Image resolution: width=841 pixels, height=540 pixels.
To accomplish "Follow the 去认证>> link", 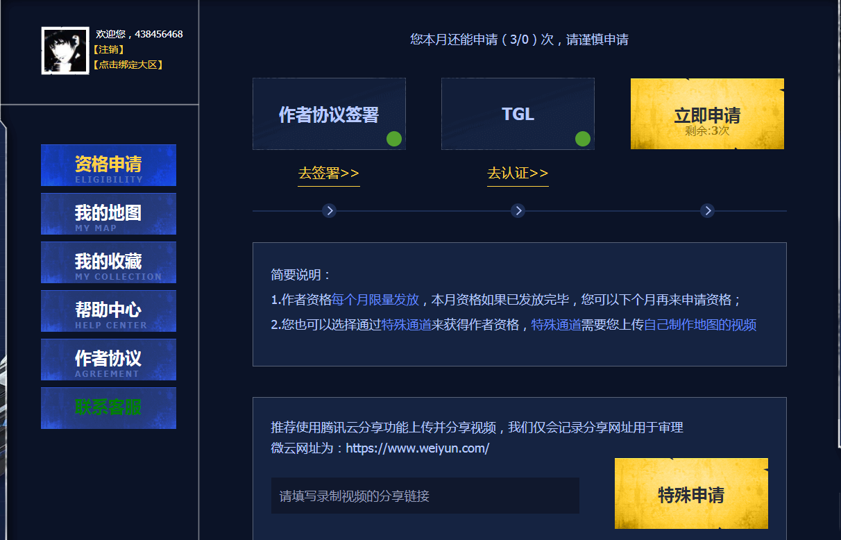I will (x=518, y=173).
